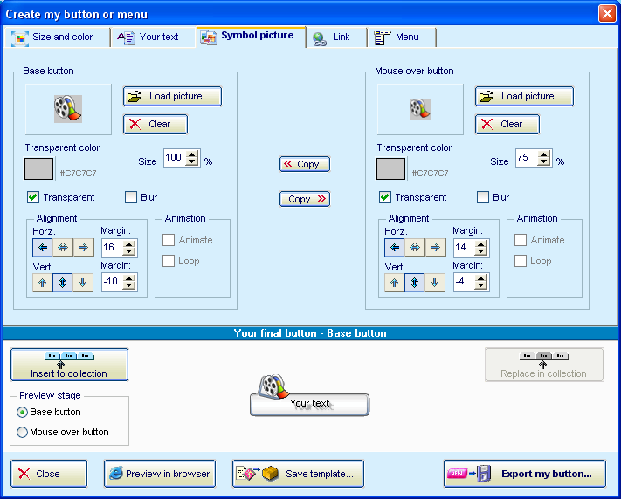Load picture for the base button

tap(172, 96)
